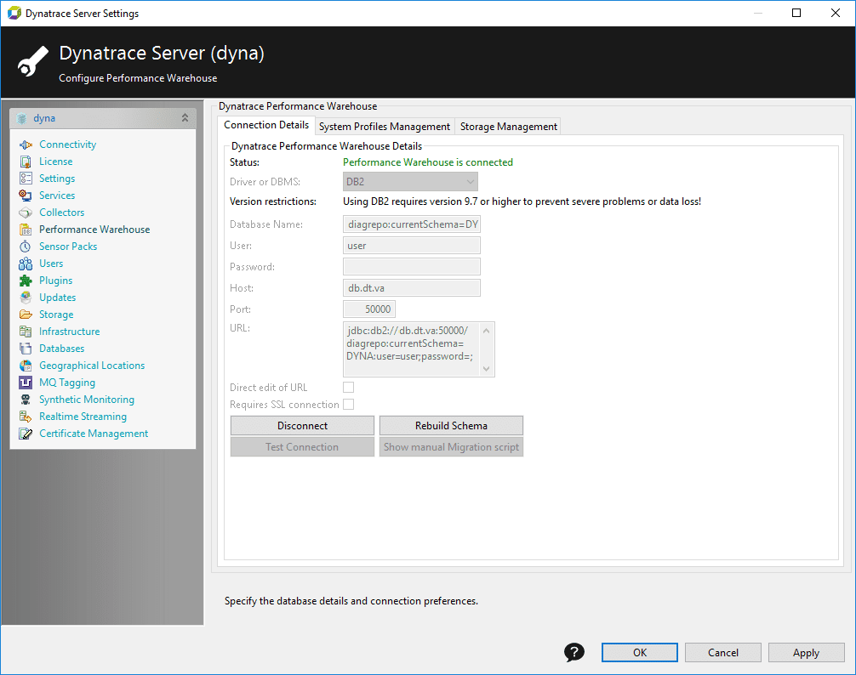856x675 pixels.
Task: Click the Test Connection button
Action: pyautogui.click(x=302, y=446)
